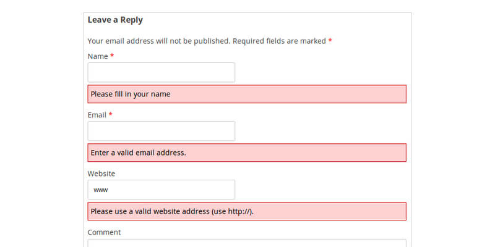The image size is (495, 247).
Task: Click the typed 'www' text in Website field
Action: pos(101,190)
